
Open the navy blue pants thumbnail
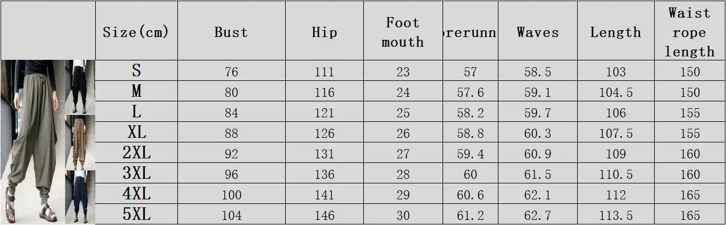[80, 196]
